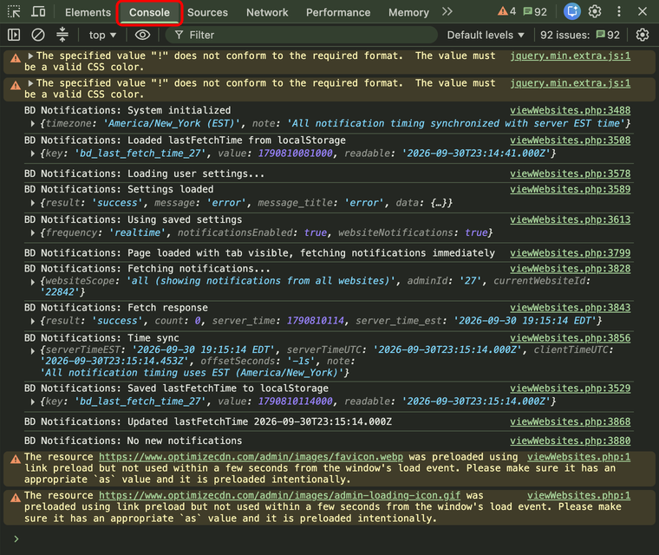
Task: Expand the second CSS color warning message
Action: [x=30, y=83]
